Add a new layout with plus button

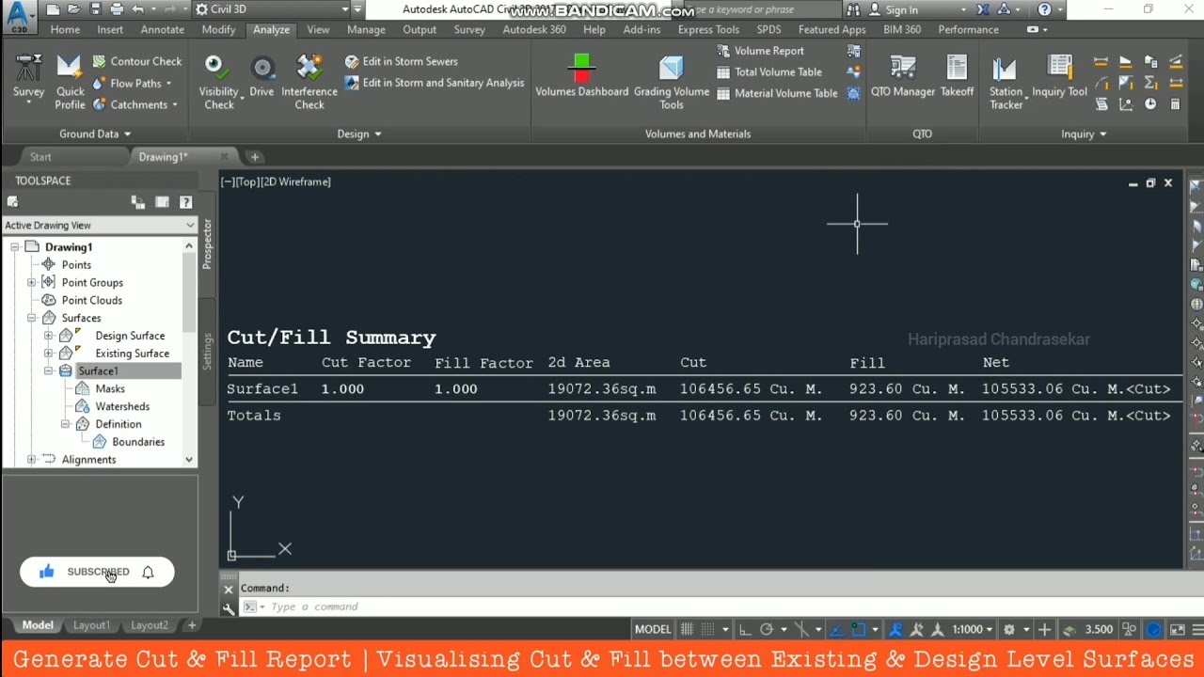pyautogui.click(x=192, y=625)
